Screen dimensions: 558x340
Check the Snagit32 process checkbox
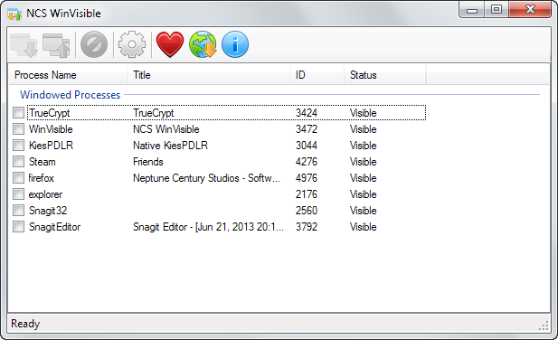pos(18,210)
